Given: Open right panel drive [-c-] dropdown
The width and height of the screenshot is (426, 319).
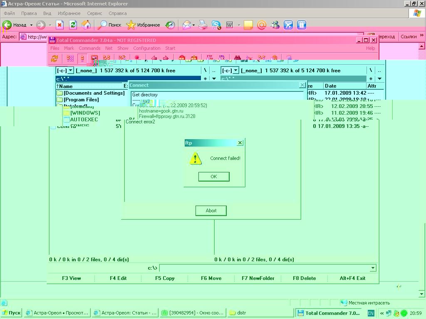Looking at the screenshot, I should click(235, 71).
